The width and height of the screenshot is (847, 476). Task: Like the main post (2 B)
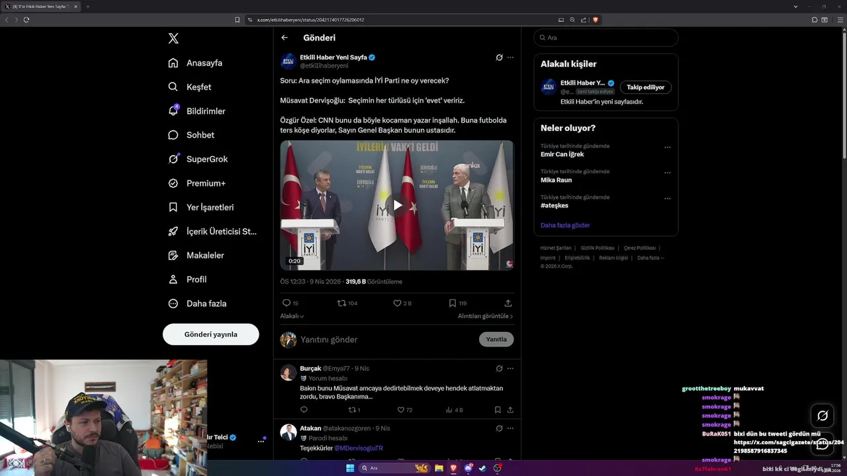click(397, 303)
